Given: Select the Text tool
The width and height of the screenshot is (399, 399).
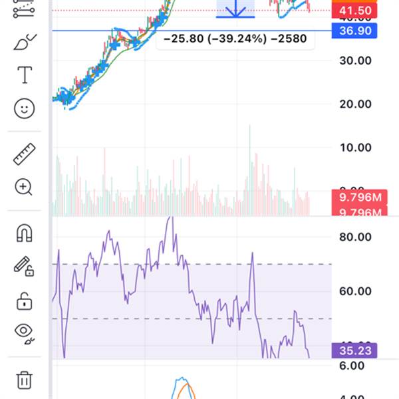Looking at the screenshot, I should point(25,74).
